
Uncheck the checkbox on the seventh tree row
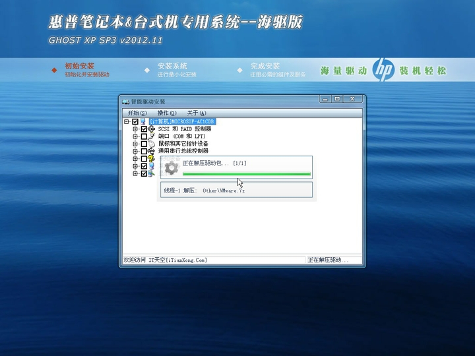[x=144, y=166]
